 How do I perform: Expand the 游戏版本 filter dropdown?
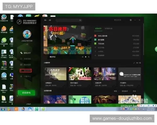126,91
